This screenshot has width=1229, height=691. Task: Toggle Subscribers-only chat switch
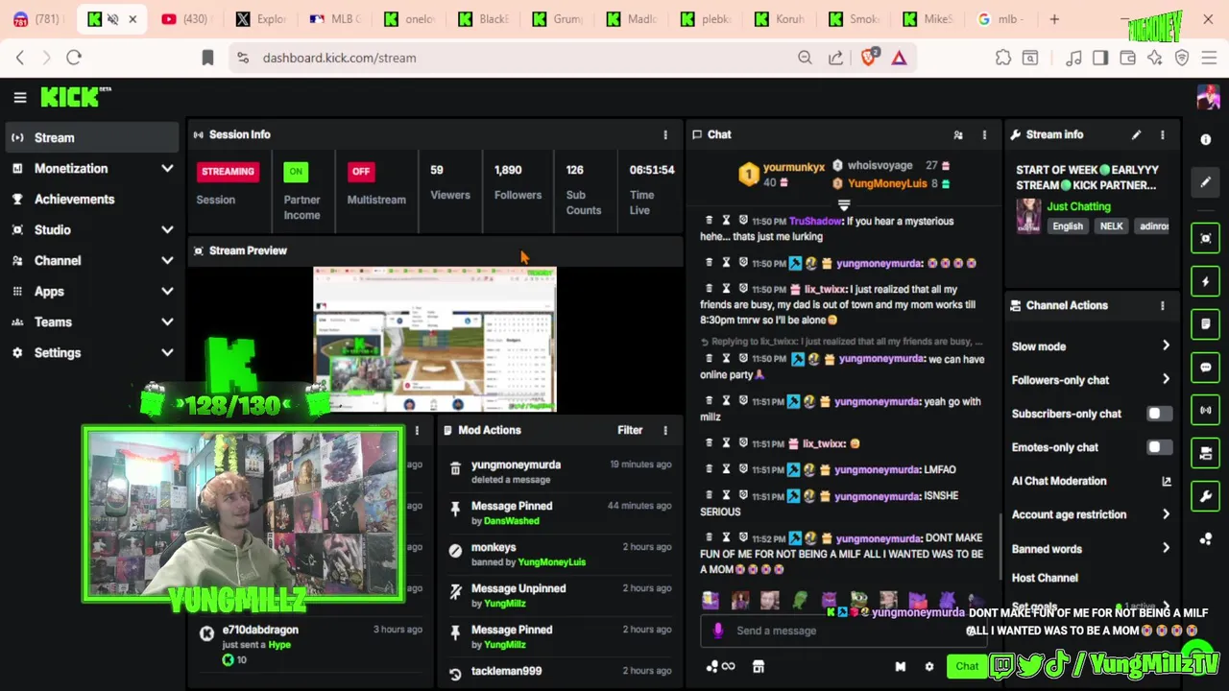tap(1159, 414)
